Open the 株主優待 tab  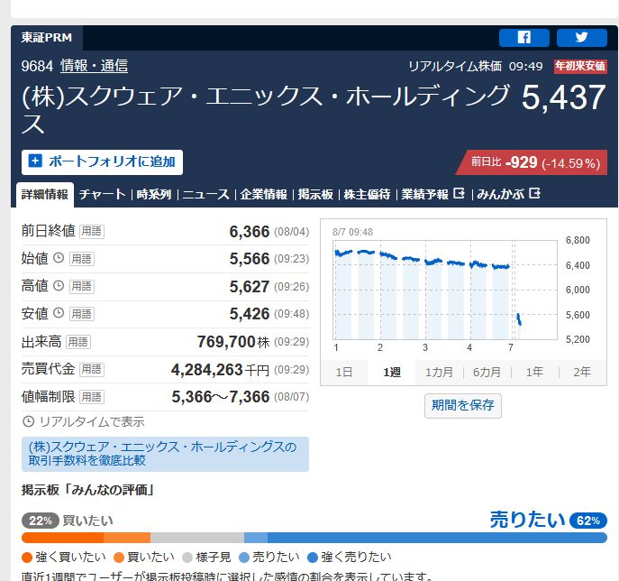point(367,195)
